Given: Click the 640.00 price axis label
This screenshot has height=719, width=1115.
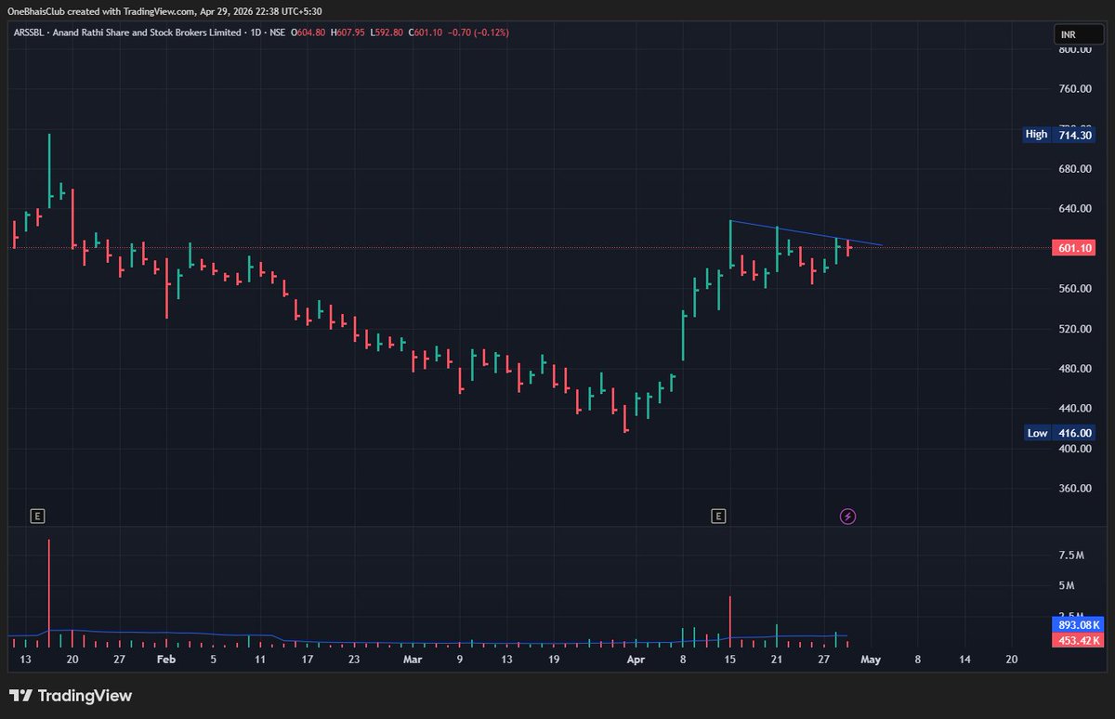Looking at the screenshot, I should point(1073,209).
